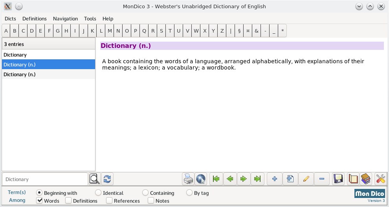
Task: Click the hyphen - button
Action: pos(265,31)
